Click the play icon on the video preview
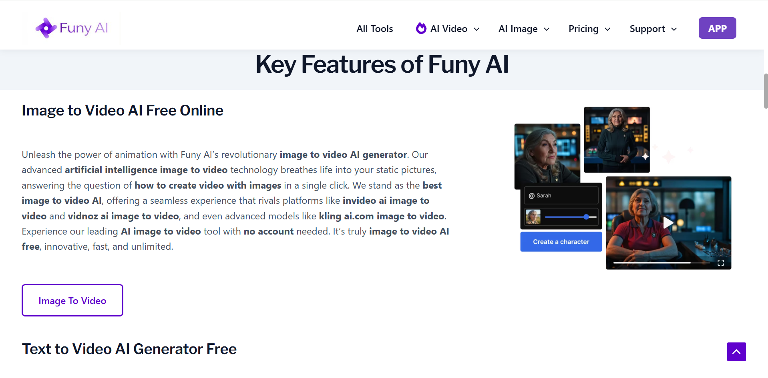The width and height of the screenshot is (768, 378). coord(668,223)
